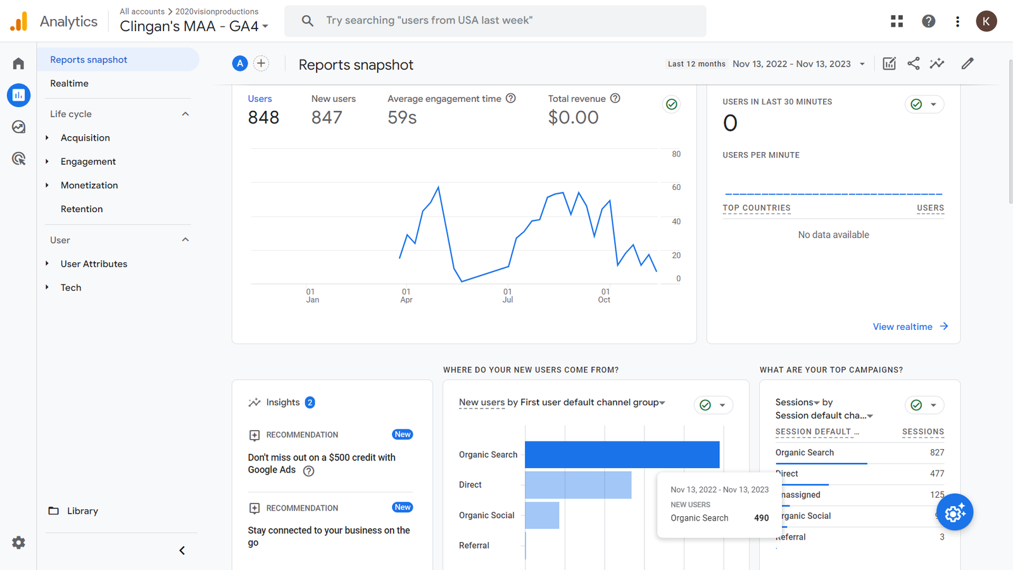Screen dimensions: 1013x570
Task: Click the Organic Social bar in chart
Action: pyautogui.click(x=542, y=516)
